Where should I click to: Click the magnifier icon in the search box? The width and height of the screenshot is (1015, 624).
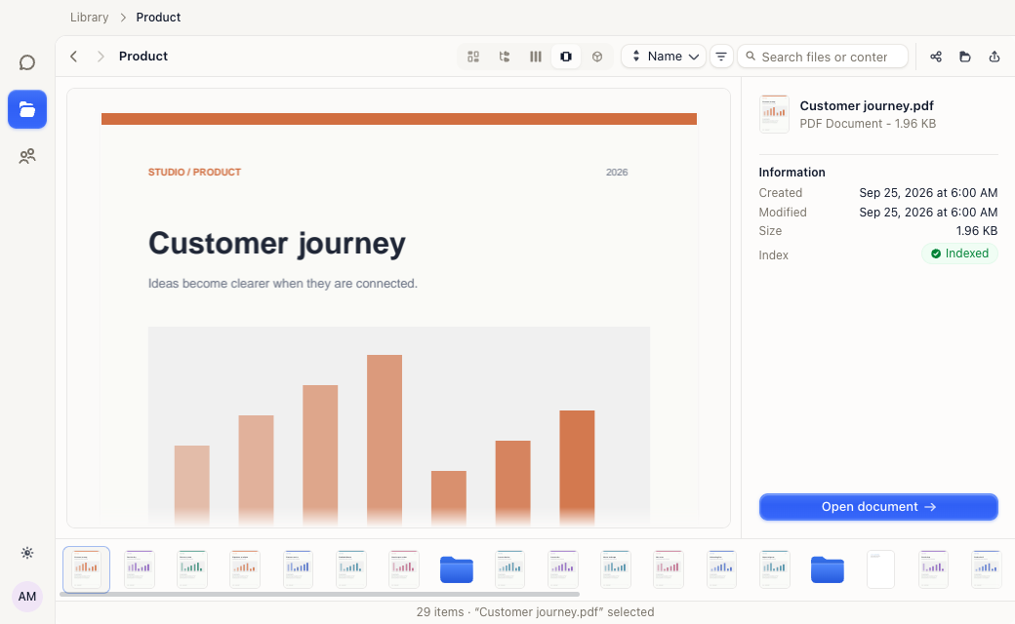751,57
